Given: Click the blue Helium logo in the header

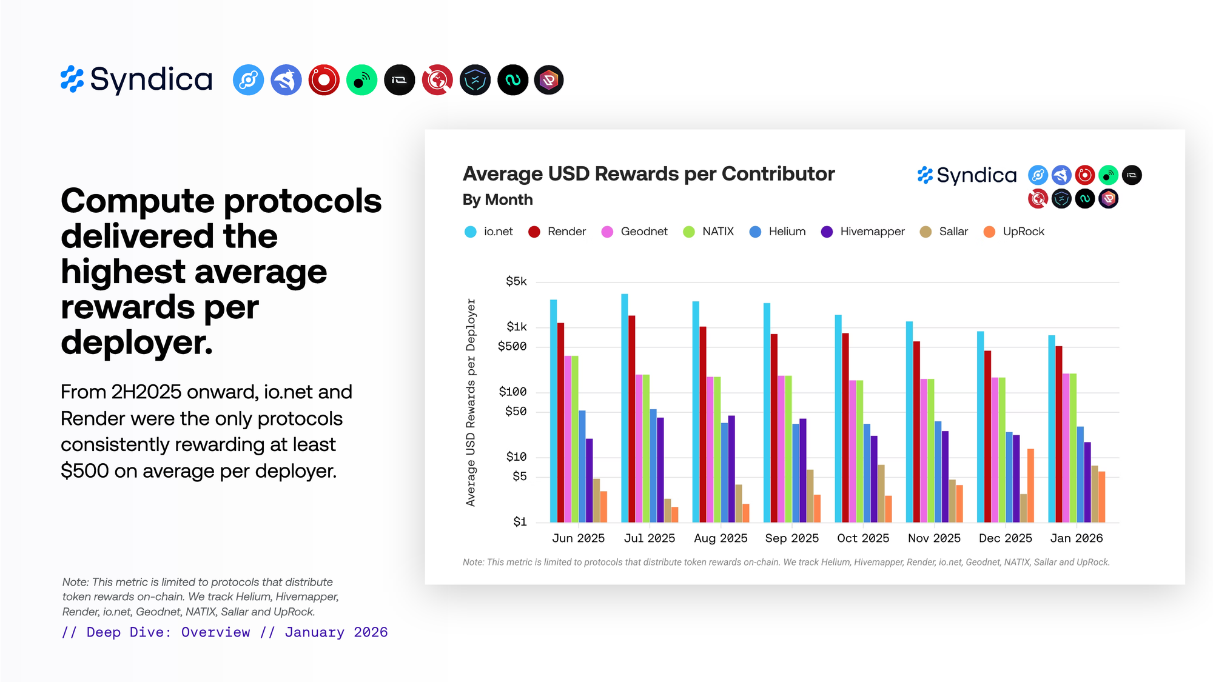Looking at the screenshot, I should pos(248,80).
